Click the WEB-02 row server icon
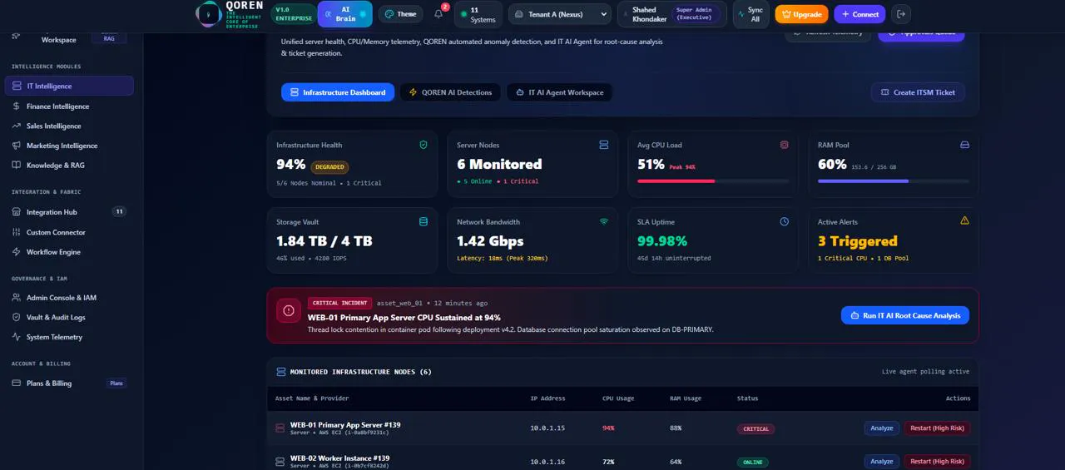 [280, 462]
